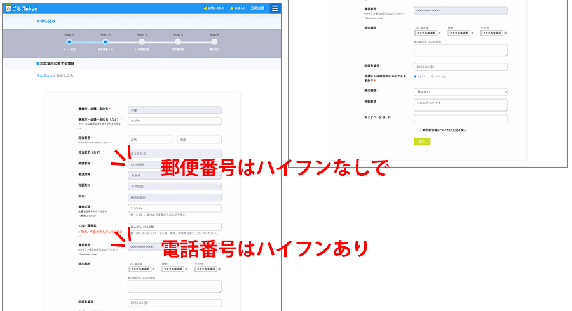Click the Step 3 progress marker
This screenshot has width=572, height=311.
tap(142, 42)
